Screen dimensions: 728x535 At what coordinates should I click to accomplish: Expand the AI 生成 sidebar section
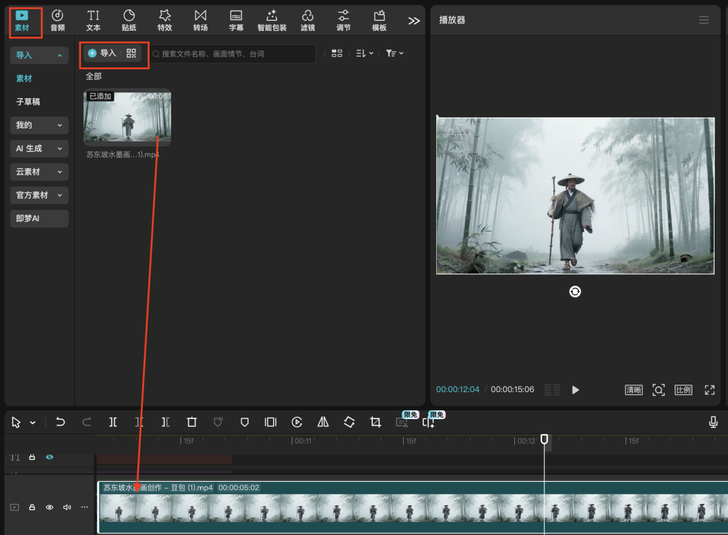(x=40, y=148)
